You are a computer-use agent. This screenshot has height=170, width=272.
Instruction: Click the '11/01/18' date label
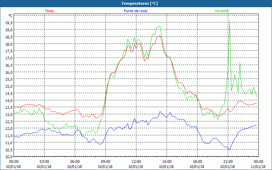click(258, 167)
